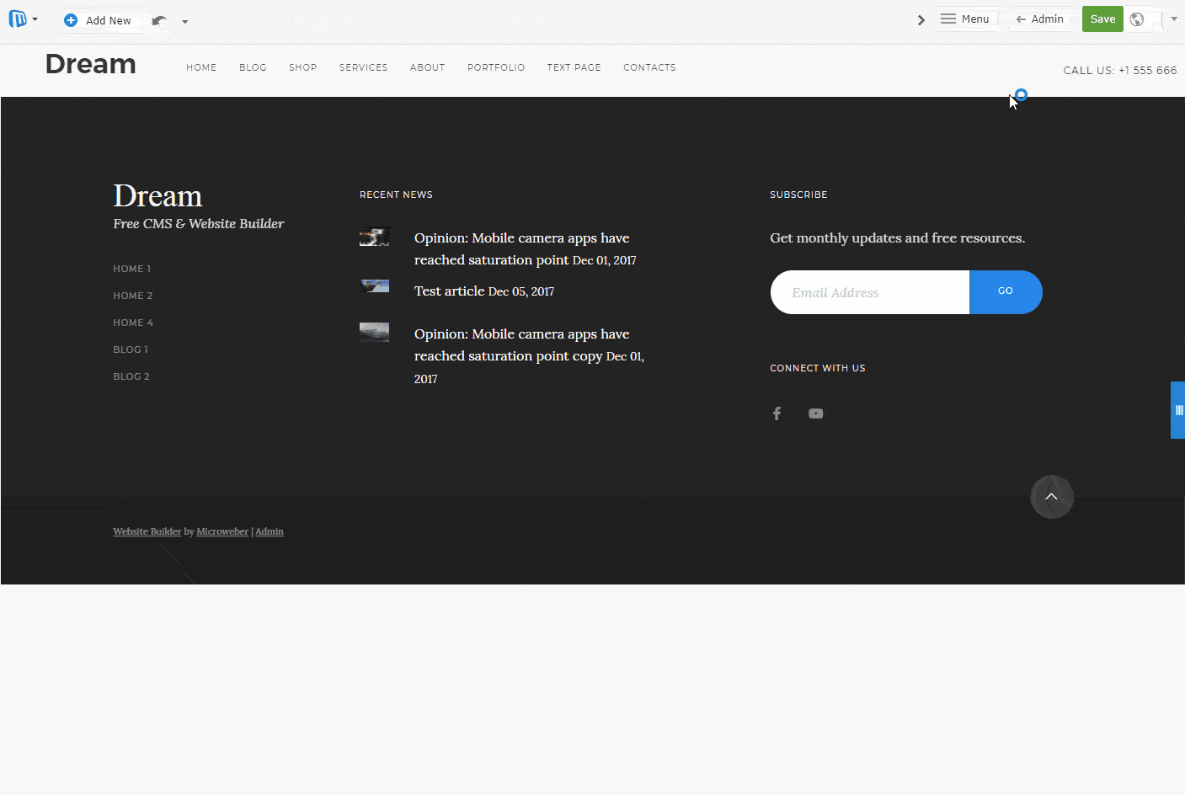Open the Menu hamburger button
The height and width of the screenshot is (795, 1185).
(965, 19)
